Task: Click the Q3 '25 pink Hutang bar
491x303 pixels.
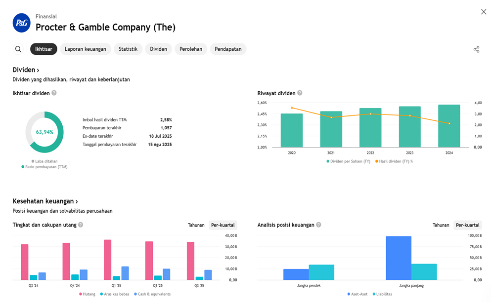Action: pos(191,261)
